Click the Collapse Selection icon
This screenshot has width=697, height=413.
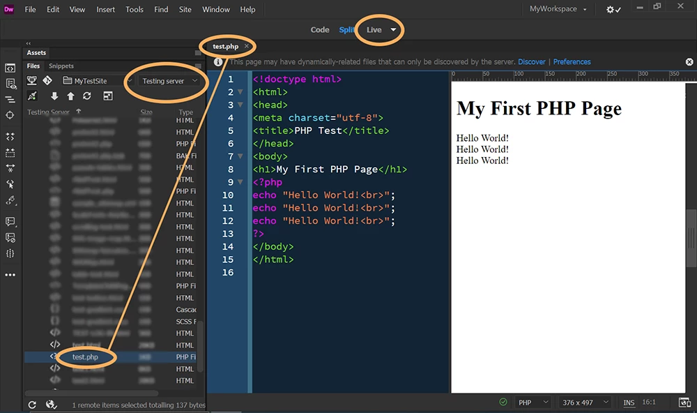coord(10,153)
